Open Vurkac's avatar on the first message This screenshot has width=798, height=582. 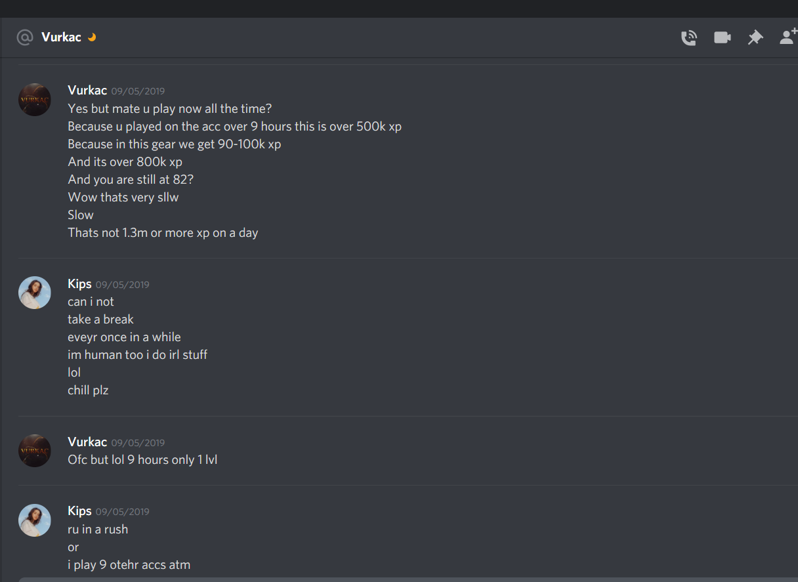35,100
